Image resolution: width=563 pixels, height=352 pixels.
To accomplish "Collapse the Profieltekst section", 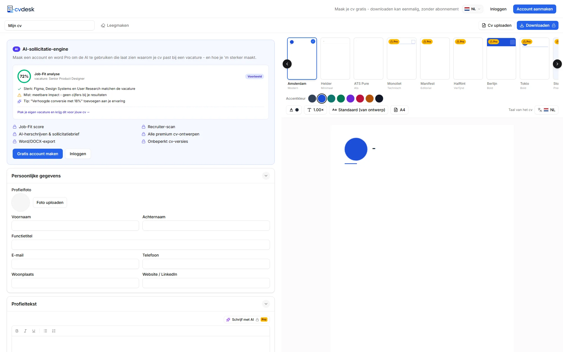I will (266, 304).
